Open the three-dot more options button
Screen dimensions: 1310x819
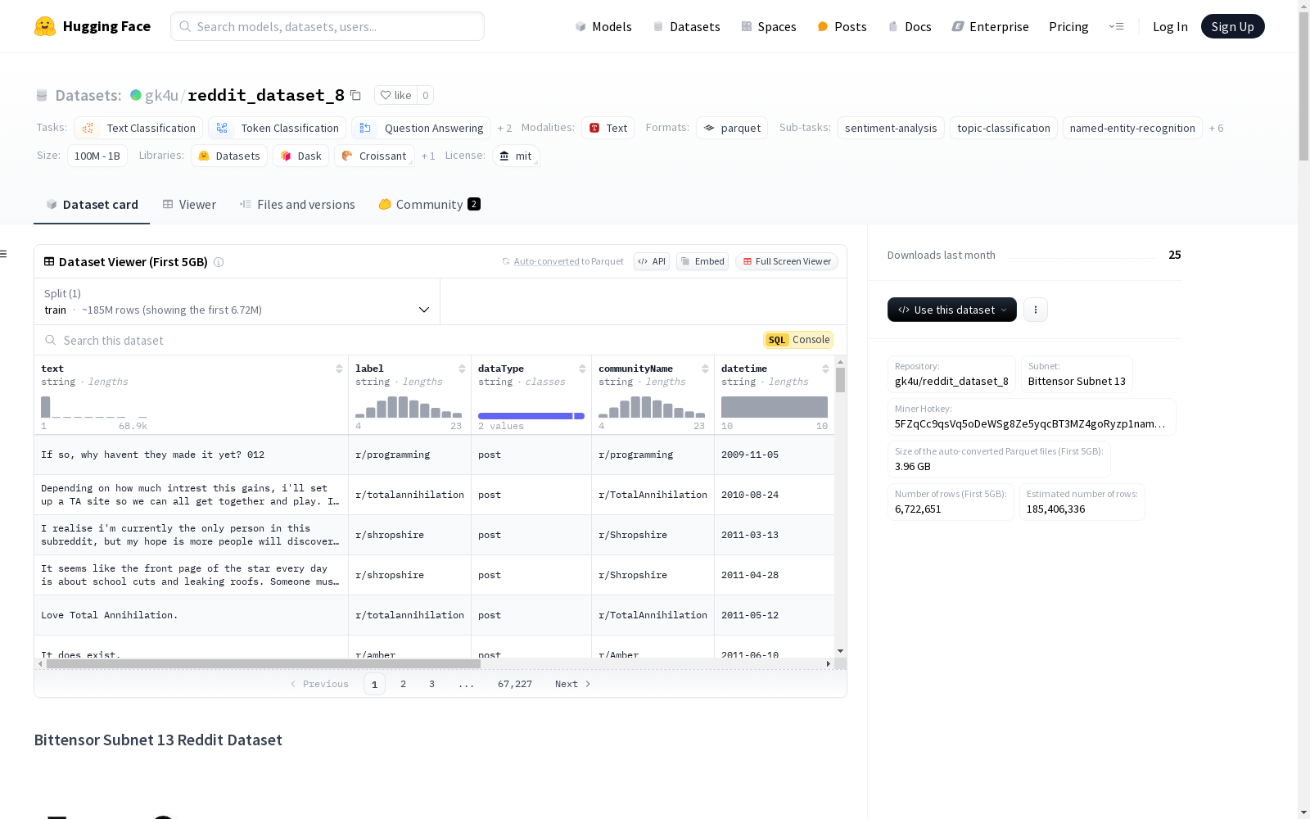[x=1036, y=310]
